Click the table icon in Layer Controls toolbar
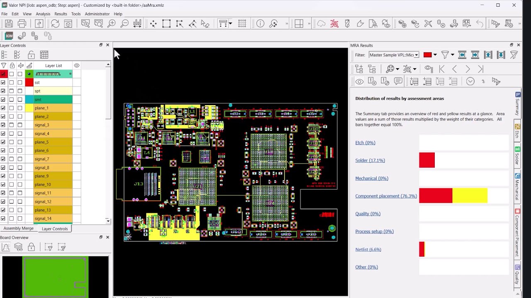This screenshot has width=531, height=298. click(44, 55)
